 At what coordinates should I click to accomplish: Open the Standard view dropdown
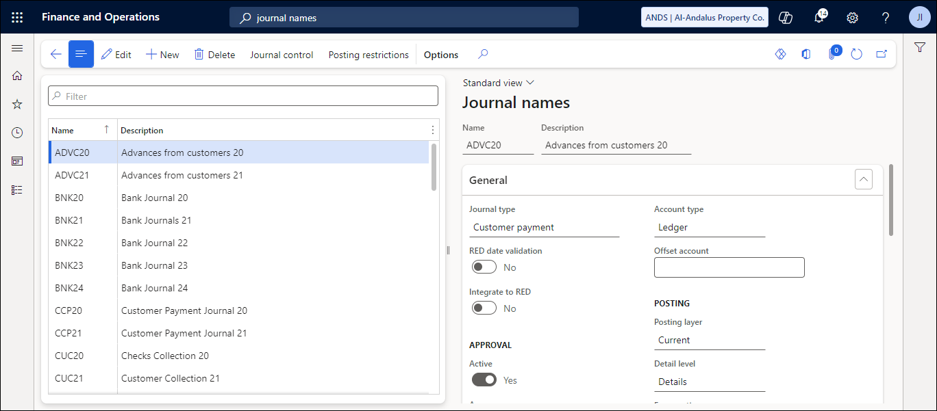pos(499,82)
